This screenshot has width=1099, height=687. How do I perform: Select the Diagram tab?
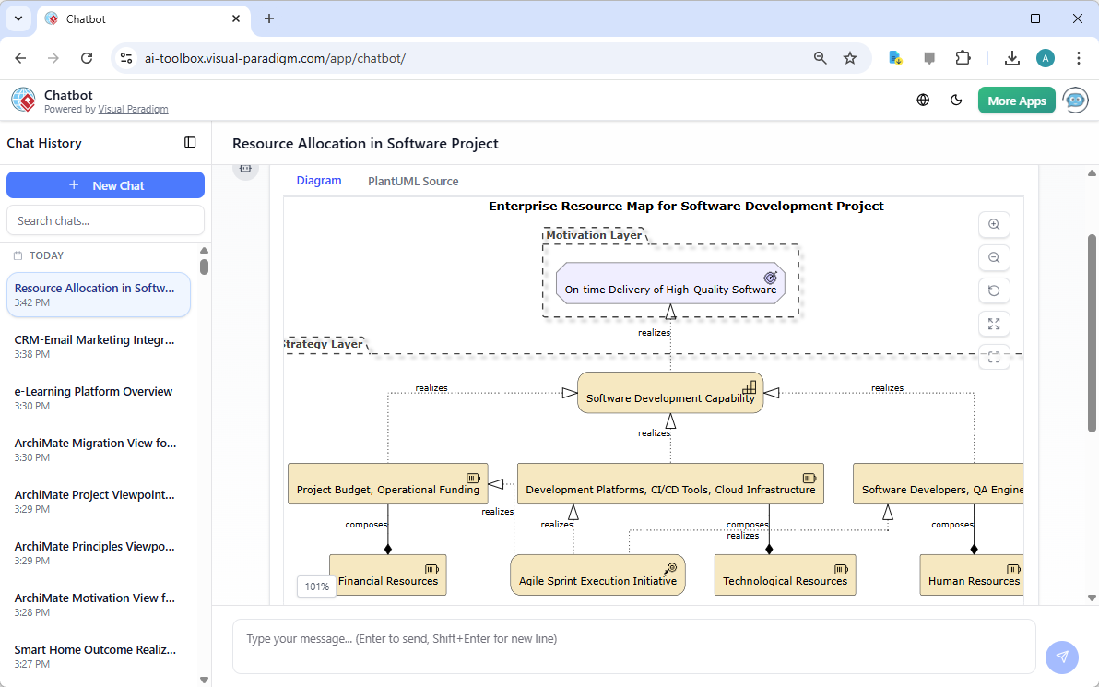(318, 181)
